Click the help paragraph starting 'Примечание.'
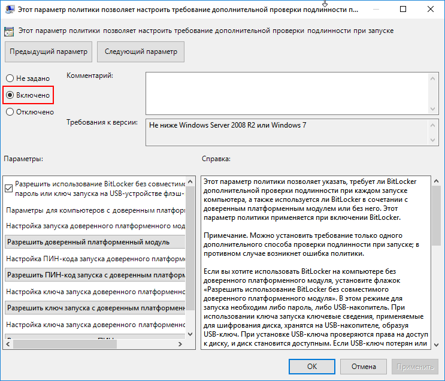Image resolution: width=445 pixels, height=381 pixels. (311, 244)
